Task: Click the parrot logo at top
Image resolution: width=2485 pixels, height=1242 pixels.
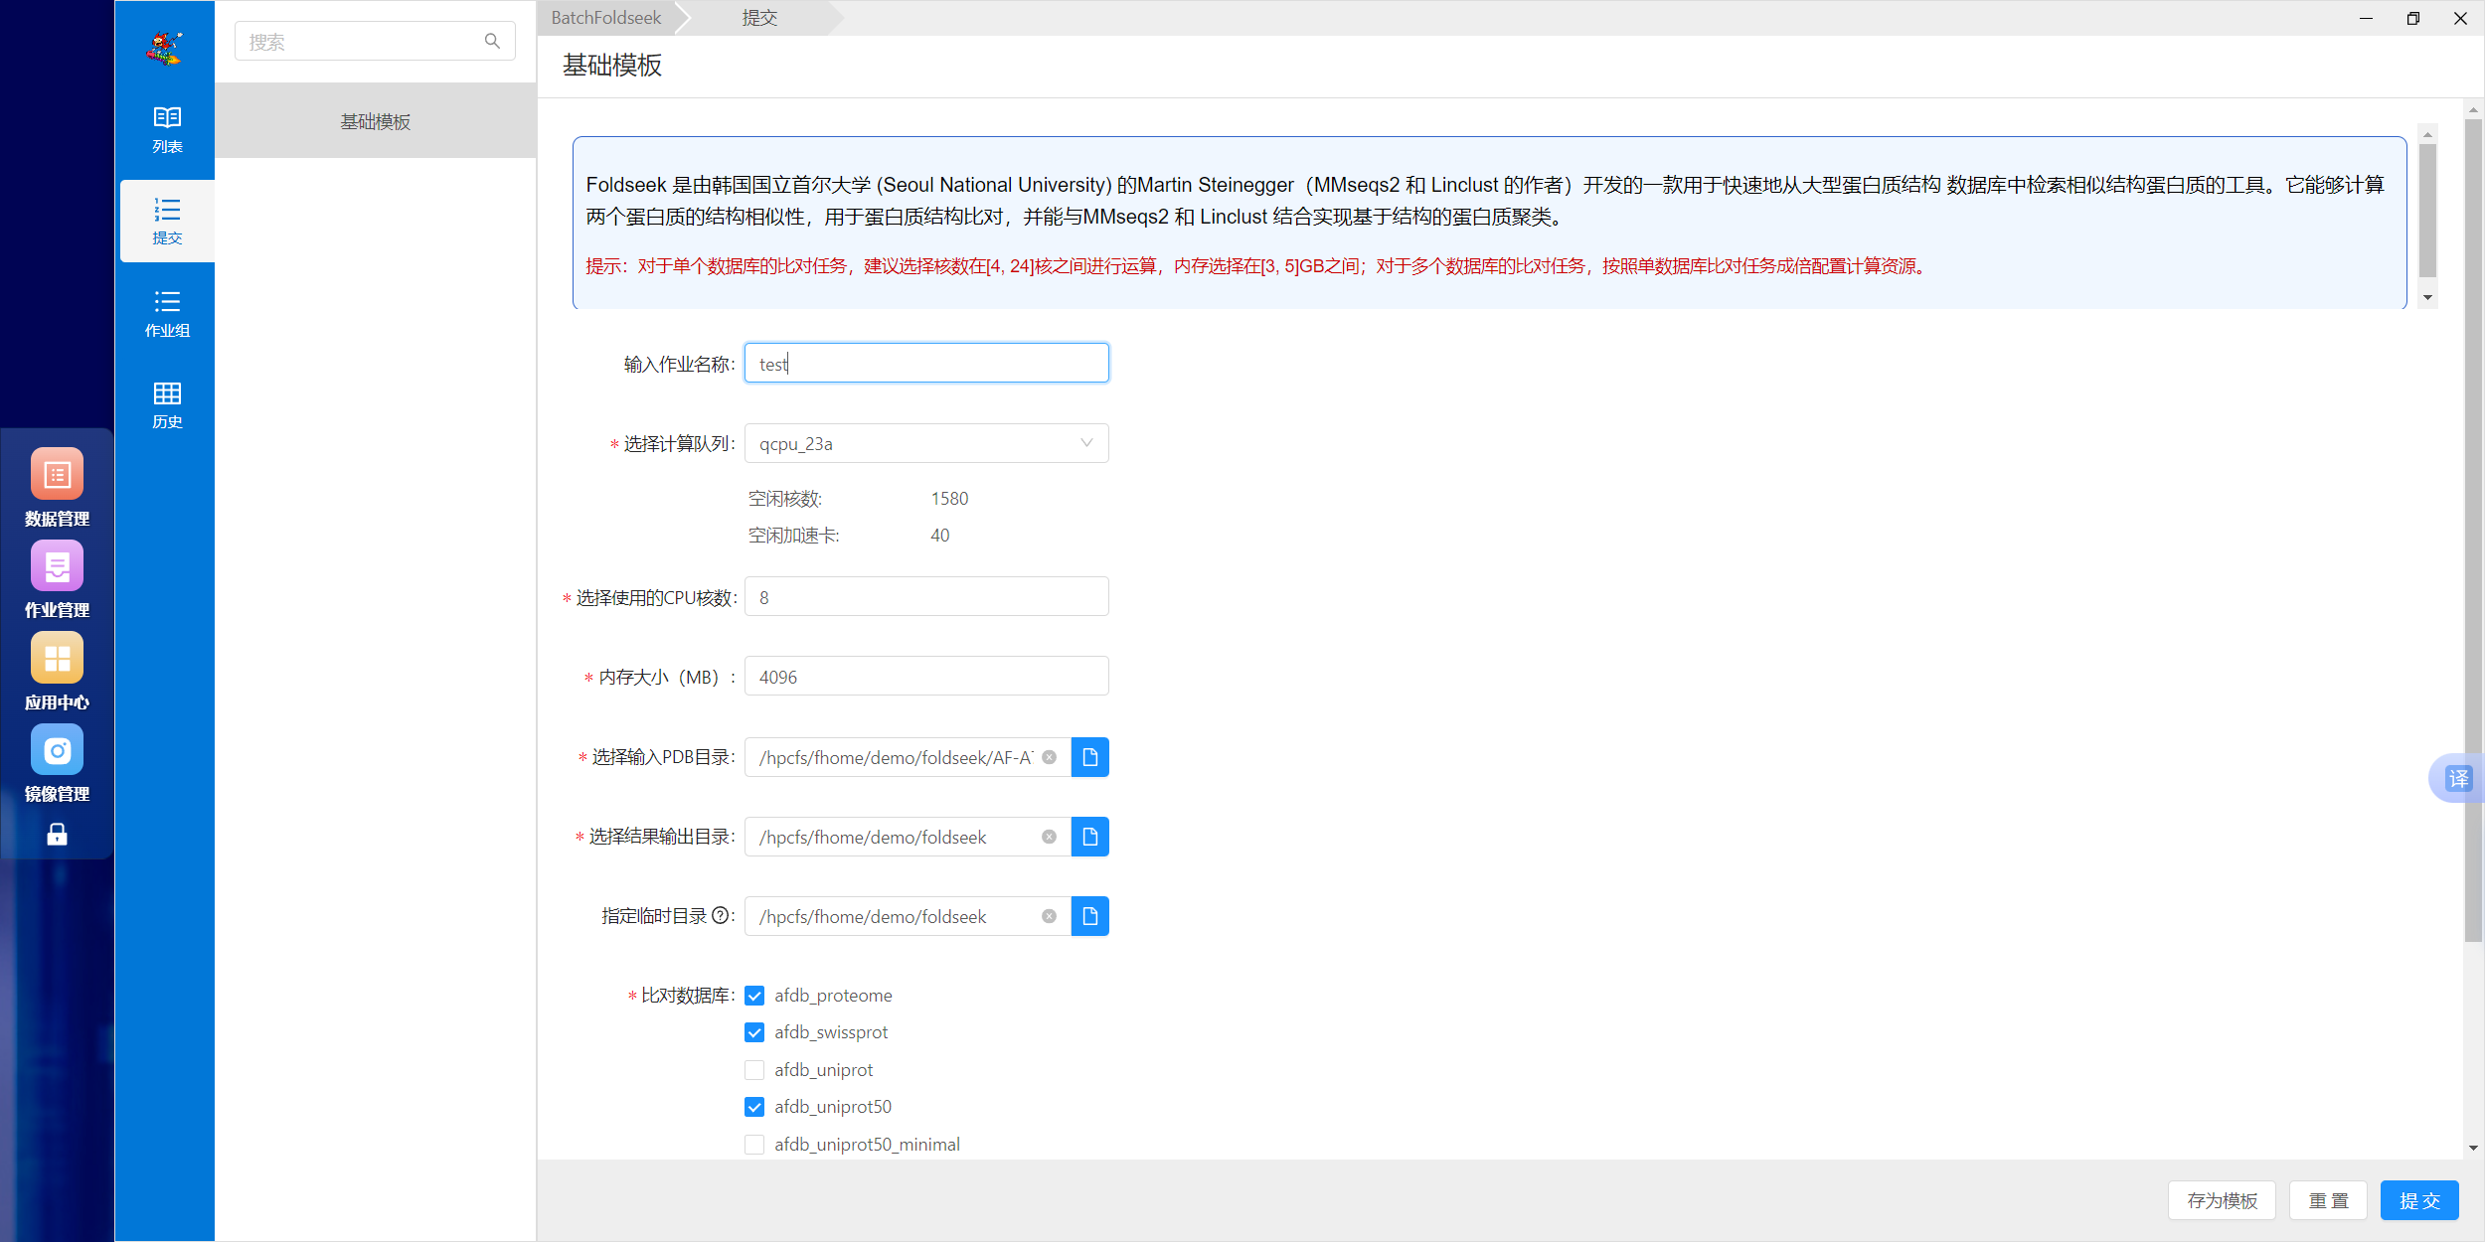Action: pyautogui.click(x=165, y=48)
